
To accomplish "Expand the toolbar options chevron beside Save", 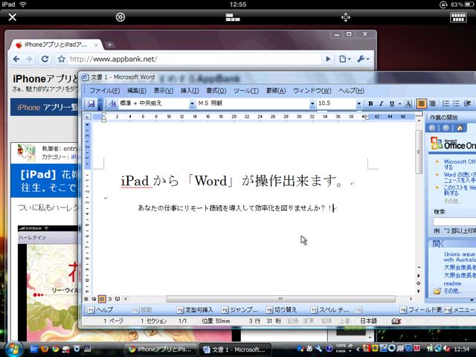I will 100,104.
